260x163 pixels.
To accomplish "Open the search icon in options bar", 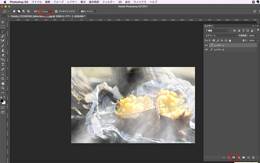I will click(255, 11).
